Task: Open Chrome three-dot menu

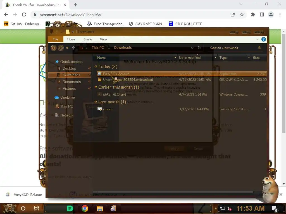Action: pos(280,14)
